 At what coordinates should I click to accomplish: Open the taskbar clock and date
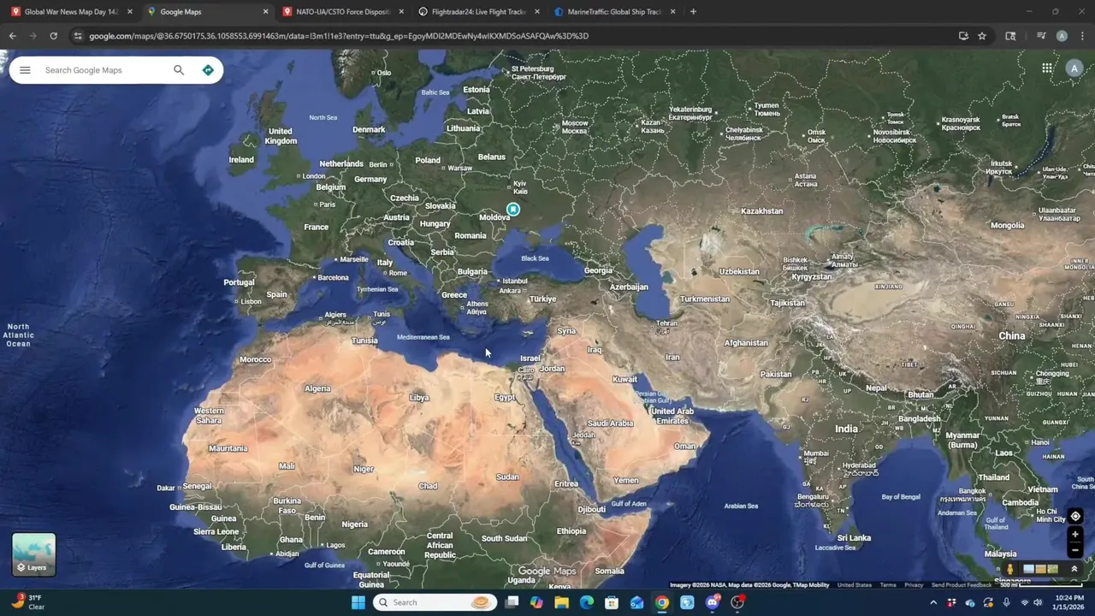1068,602
